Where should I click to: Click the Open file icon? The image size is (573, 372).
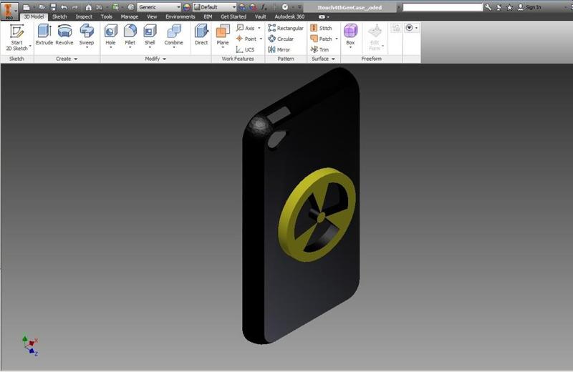pos(42,7)
